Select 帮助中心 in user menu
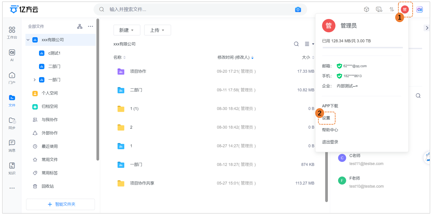432x216 pixels. (x=330, y=130)
